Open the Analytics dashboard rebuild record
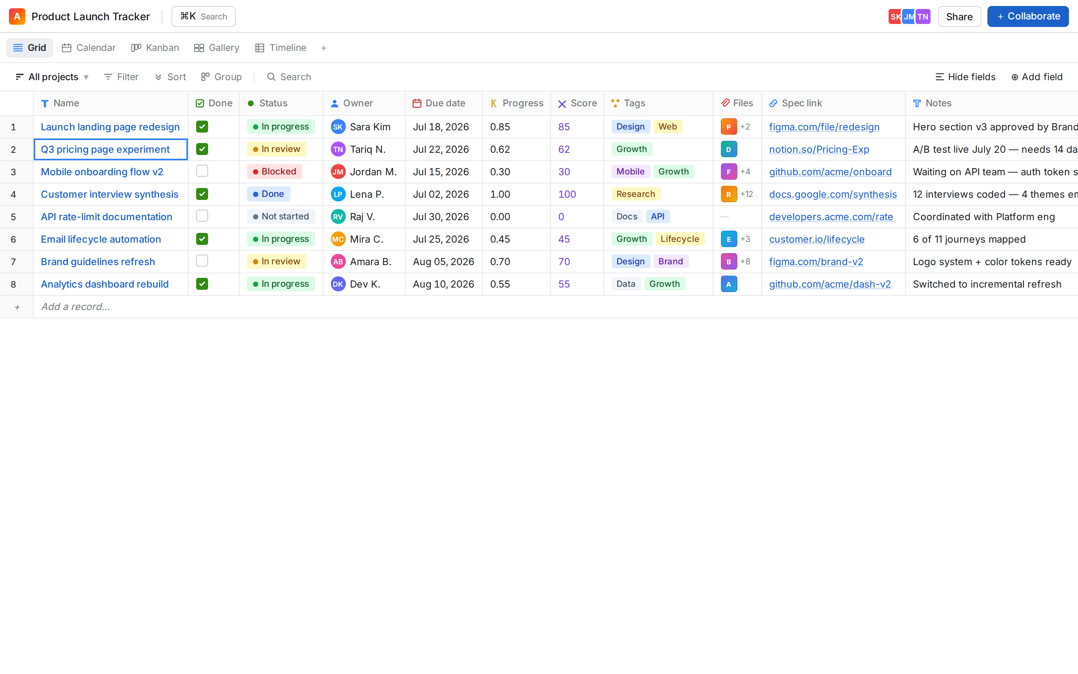Image resolution: width=1078 pixels, height=674 pixels. point(105,285)
